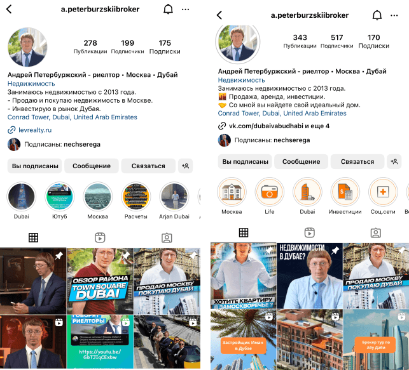Open Обзор района Town Square Dubai post

(x=100, y=281)
